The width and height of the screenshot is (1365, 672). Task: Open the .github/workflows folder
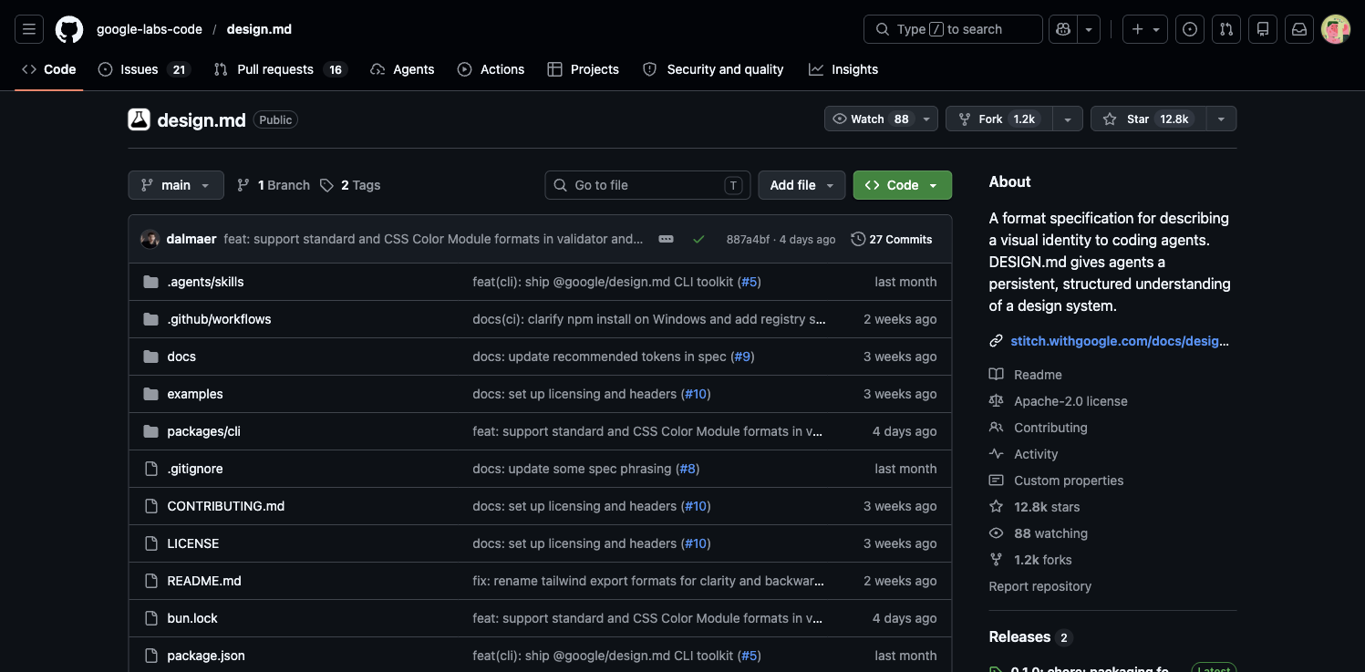pos(219,319)
